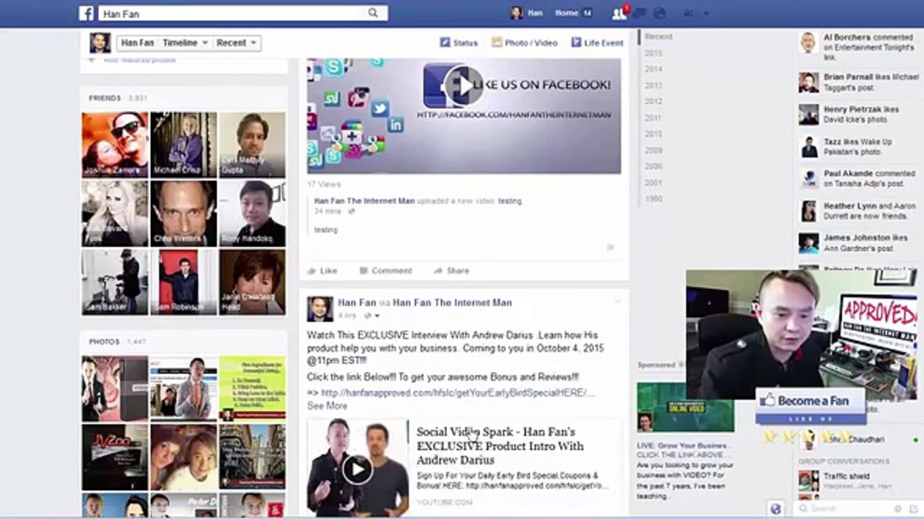
Task: Open privacy audience dropdown on 4 hrs post
Action: point(372,316)
